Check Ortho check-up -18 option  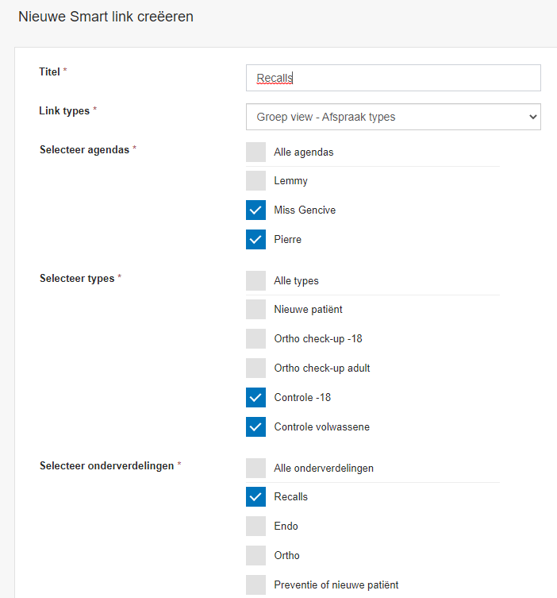tap(255, 339)
